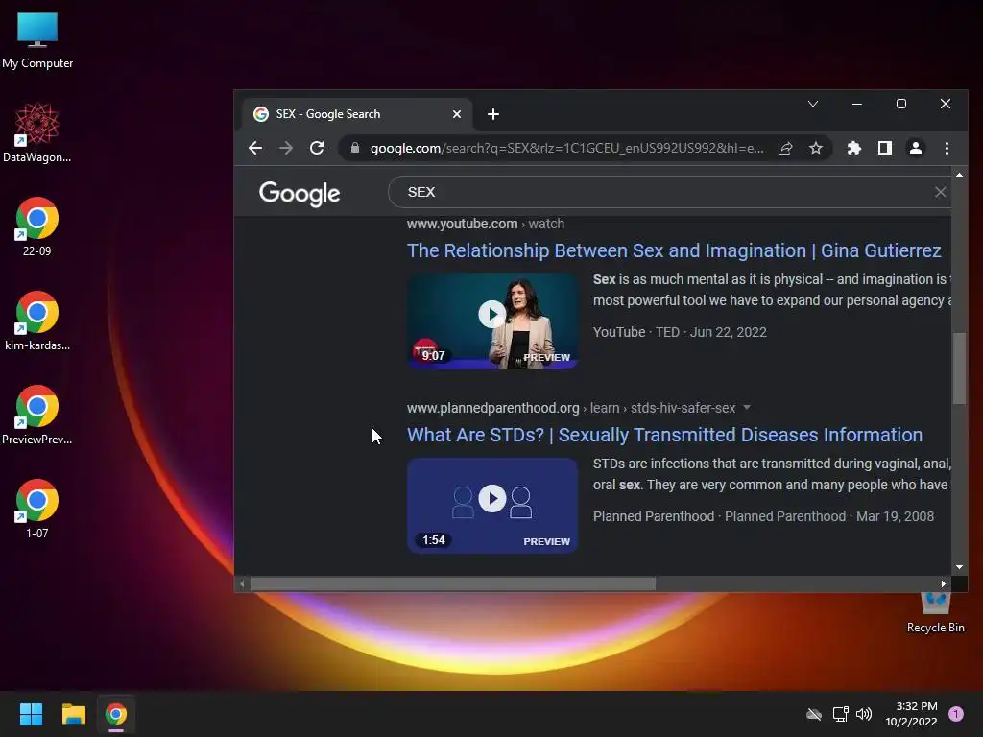Share this page icon in address bar
The height and width of the screenshot is (737, 983).
coord(785,148)
